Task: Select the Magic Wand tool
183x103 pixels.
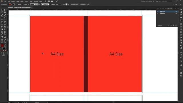Action: pyautogui.click(x=2, y=12)
